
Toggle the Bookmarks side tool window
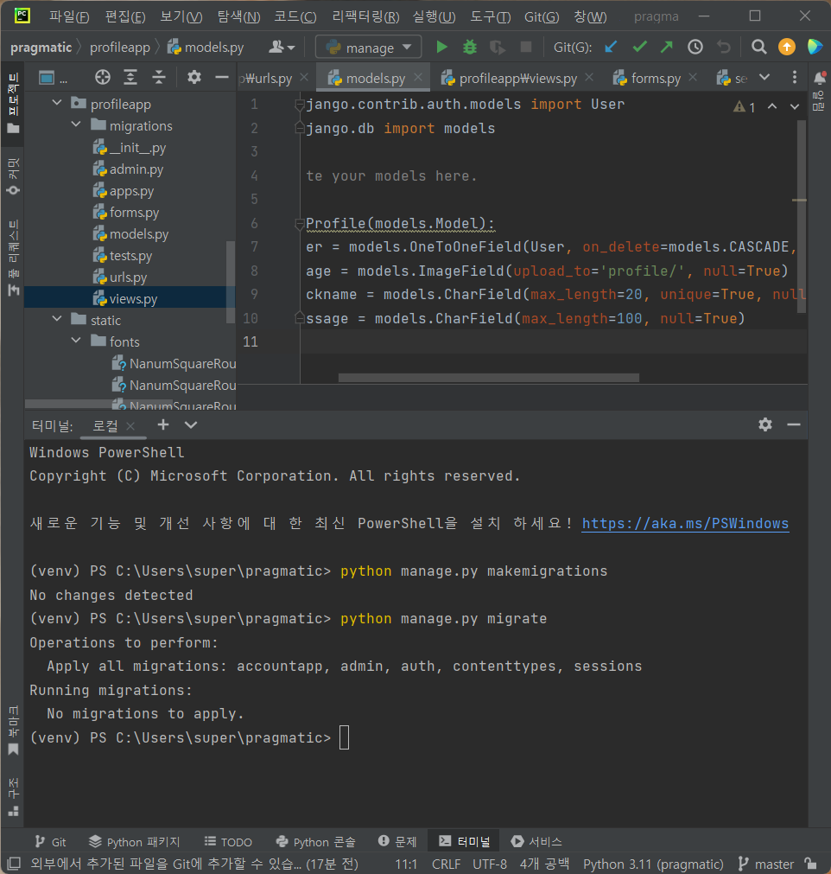pyautogui.click(x=13, y=730)
